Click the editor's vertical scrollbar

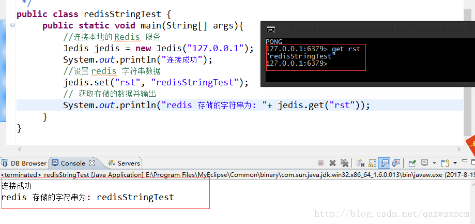[467, 72]
